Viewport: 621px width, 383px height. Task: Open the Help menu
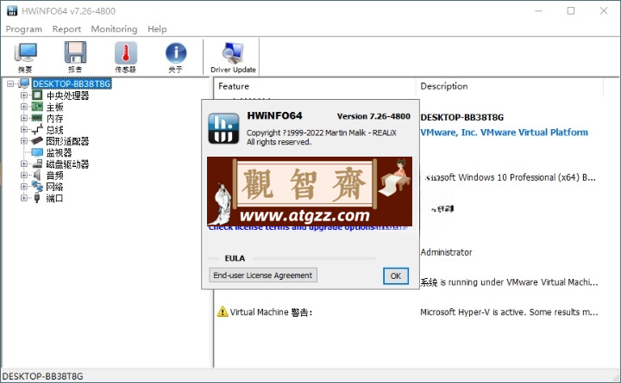pos(157,29)
